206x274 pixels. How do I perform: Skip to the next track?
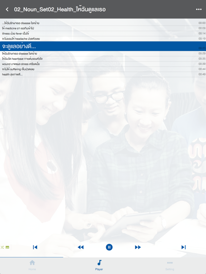pyautogui.click(x=183, y=247)
